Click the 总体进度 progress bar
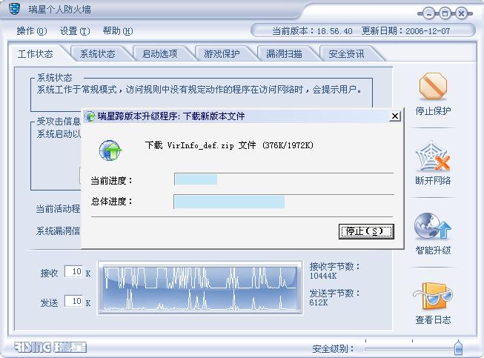484x358 pixels. point(284,202)
